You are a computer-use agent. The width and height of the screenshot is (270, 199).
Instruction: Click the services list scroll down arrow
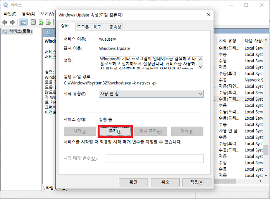pos(266,176)
